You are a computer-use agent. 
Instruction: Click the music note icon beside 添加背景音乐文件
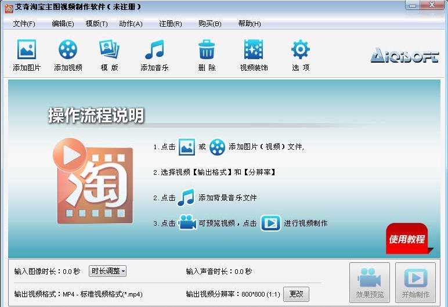tap(186, 197)
